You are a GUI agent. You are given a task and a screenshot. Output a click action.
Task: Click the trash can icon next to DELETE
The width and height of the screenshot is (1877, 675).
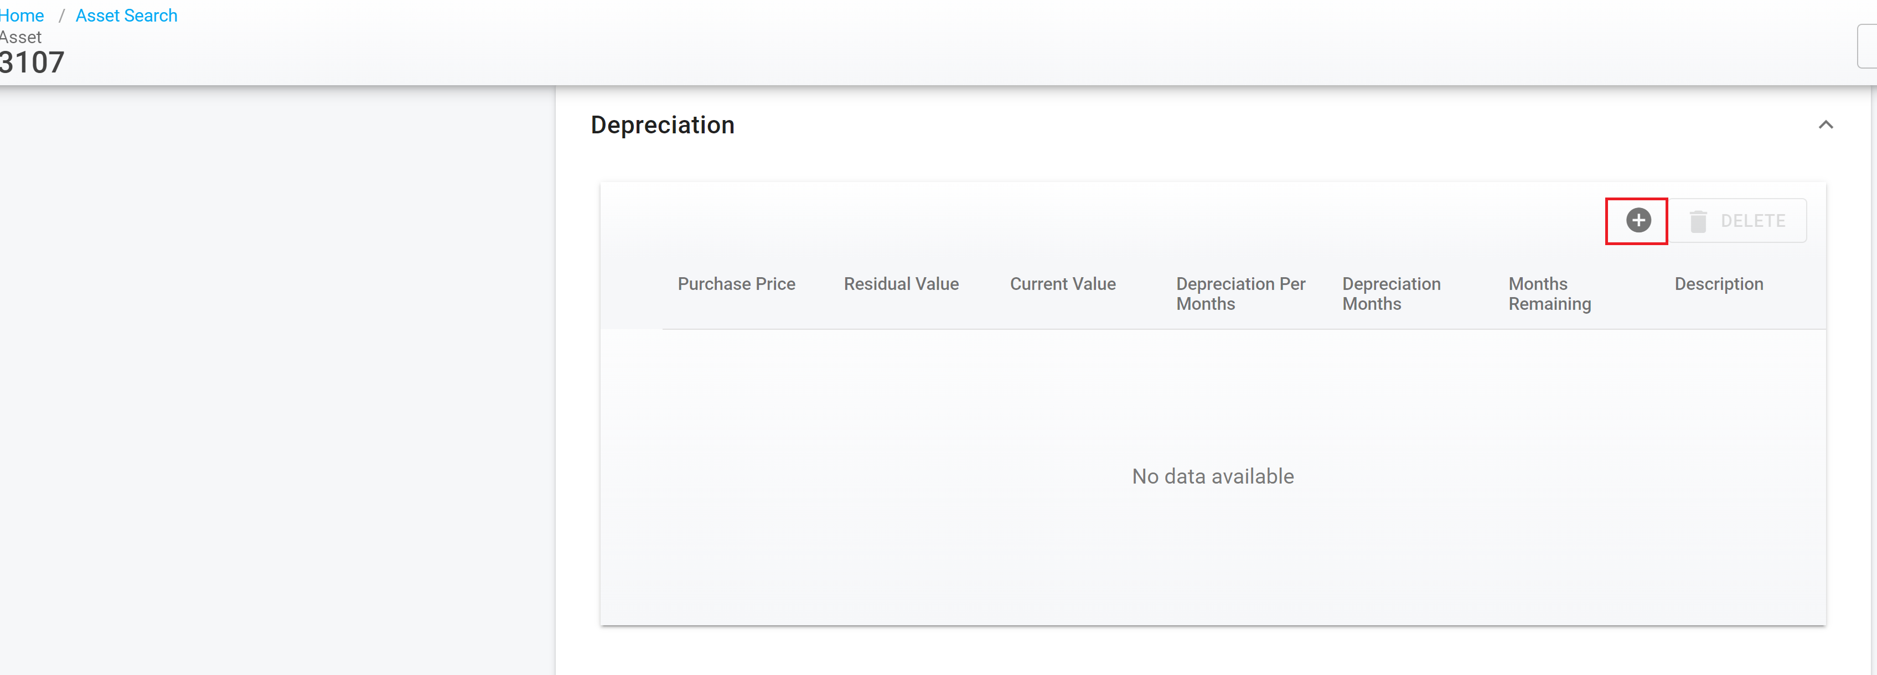[x=1699, y=221]
